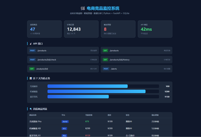This screenshot has width=201, height=137.
Task: Click the red ¥159 current price in table
Action: point(88,135)
